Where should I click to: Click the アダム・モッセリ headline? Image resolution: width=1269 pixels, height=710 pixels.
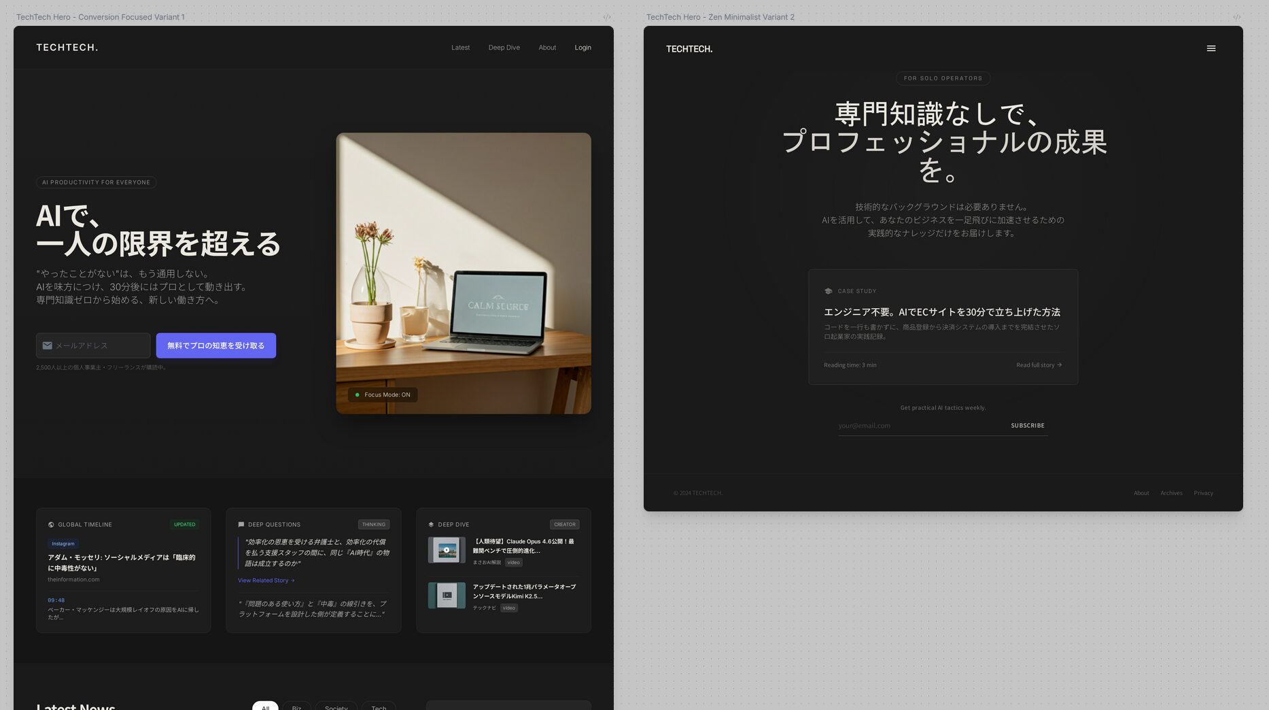[122, 562]
